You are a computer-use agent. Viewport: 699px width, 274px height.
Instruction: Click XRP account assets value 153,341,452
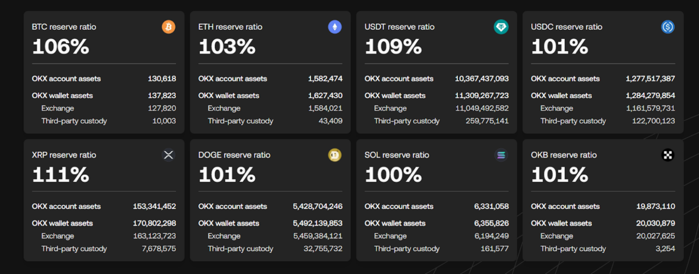click(154, 207)
